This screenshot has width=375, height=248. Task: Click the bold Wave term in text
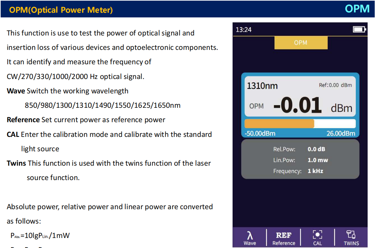[16, 91]
